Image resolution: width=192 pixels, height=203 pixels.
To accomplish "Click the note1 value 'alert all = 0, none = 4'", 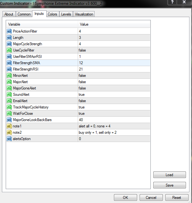I will (x=95, y=126).
